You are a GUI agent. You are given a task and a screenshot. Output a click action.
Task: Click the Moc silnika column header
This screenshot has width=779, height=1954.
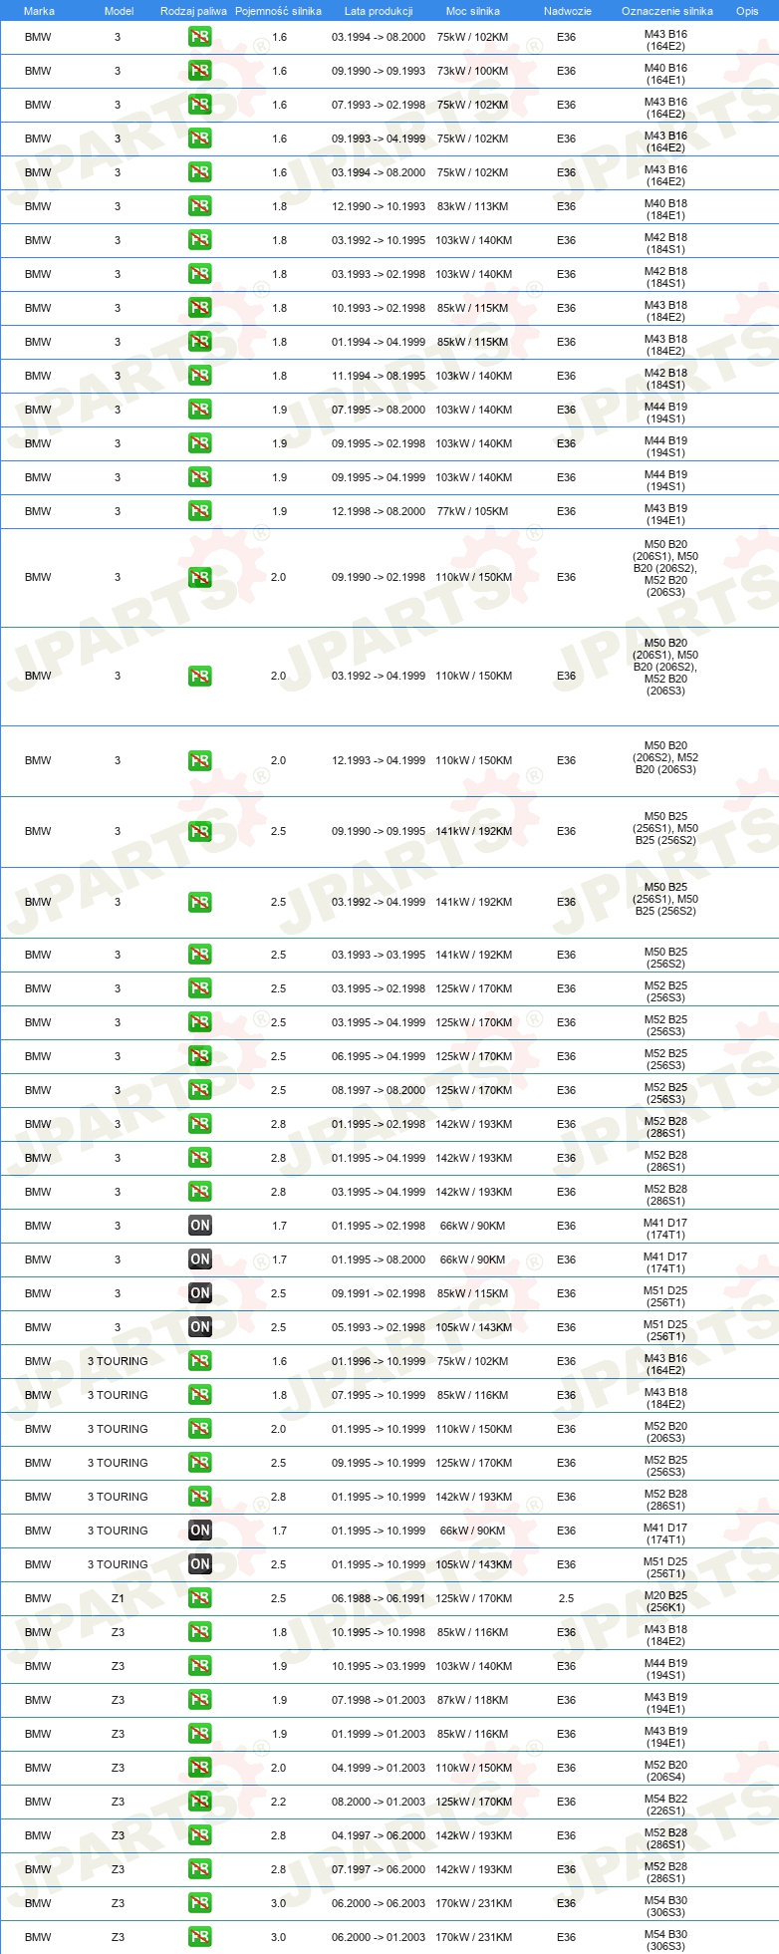tap(473, 11)
